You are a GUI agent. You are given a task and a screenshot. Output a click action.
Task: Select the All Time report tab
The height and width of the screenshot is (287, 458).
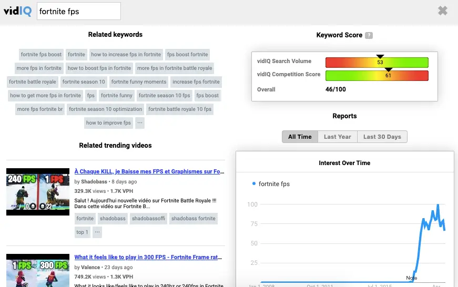pyautogui.click(x=300, y=137)
